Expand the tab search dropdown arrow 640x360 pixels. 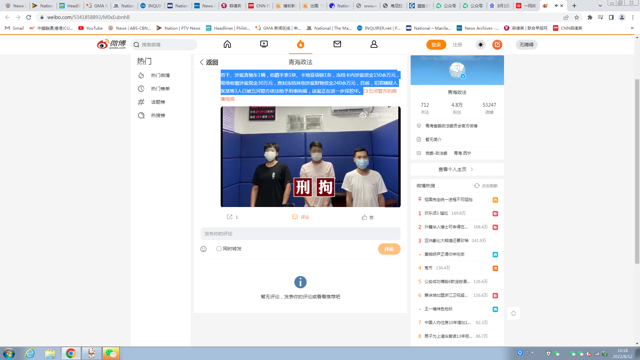pos(600,6)
